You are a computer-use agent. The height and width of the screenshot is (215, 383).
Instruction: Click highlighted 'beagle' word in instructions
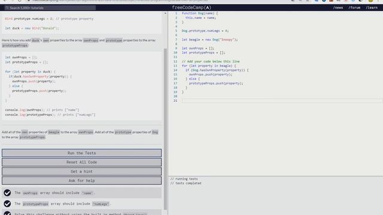(x=54, y=132)
